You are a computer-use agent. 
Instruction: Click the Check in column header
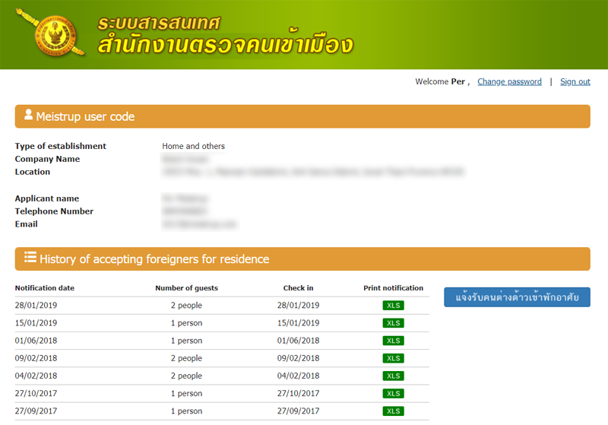point(298,287)
